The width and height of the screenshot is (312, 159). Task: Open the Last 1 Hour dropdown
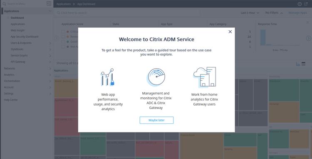pos(250,13)
